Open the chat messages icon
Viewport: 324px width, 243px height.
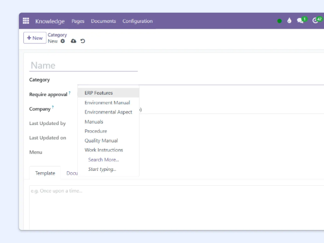tap(300, 21)
